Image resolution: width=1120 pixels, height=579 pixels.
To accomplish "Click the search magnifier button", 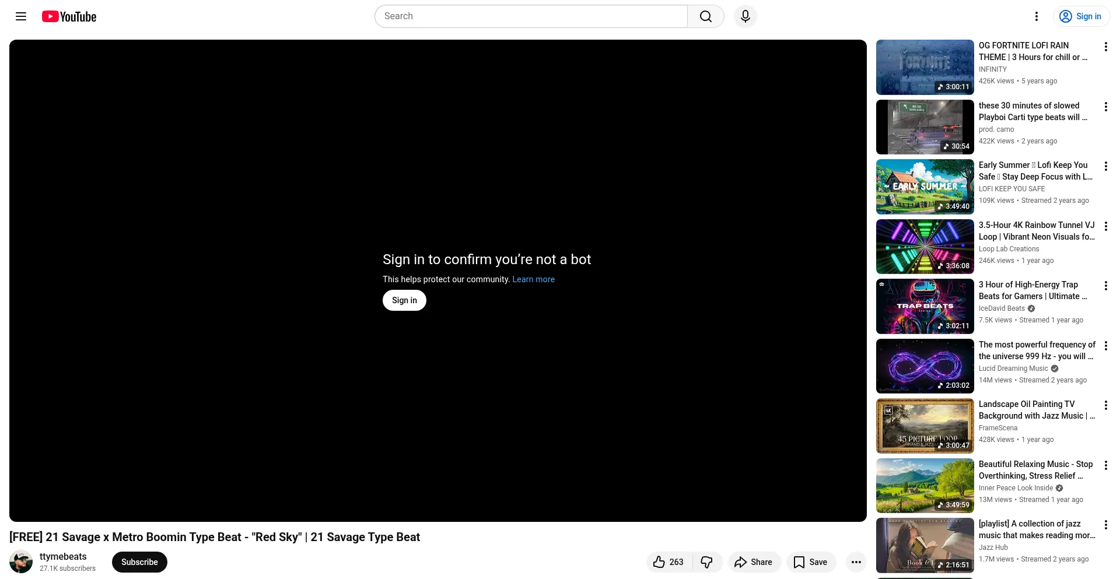I will click(706, 16).
